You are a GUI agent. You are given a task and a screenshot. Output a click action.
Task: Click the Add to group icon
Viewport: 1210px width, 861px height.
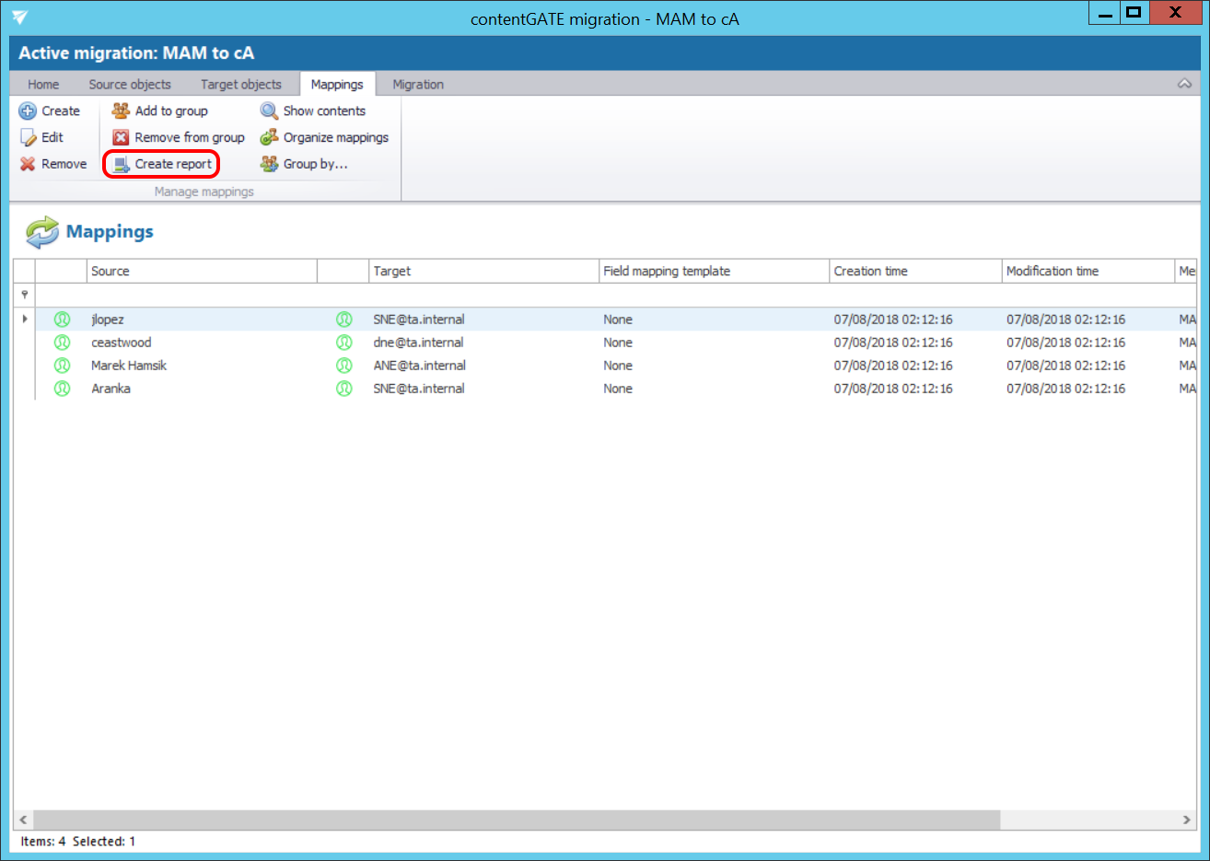point(121,111)
